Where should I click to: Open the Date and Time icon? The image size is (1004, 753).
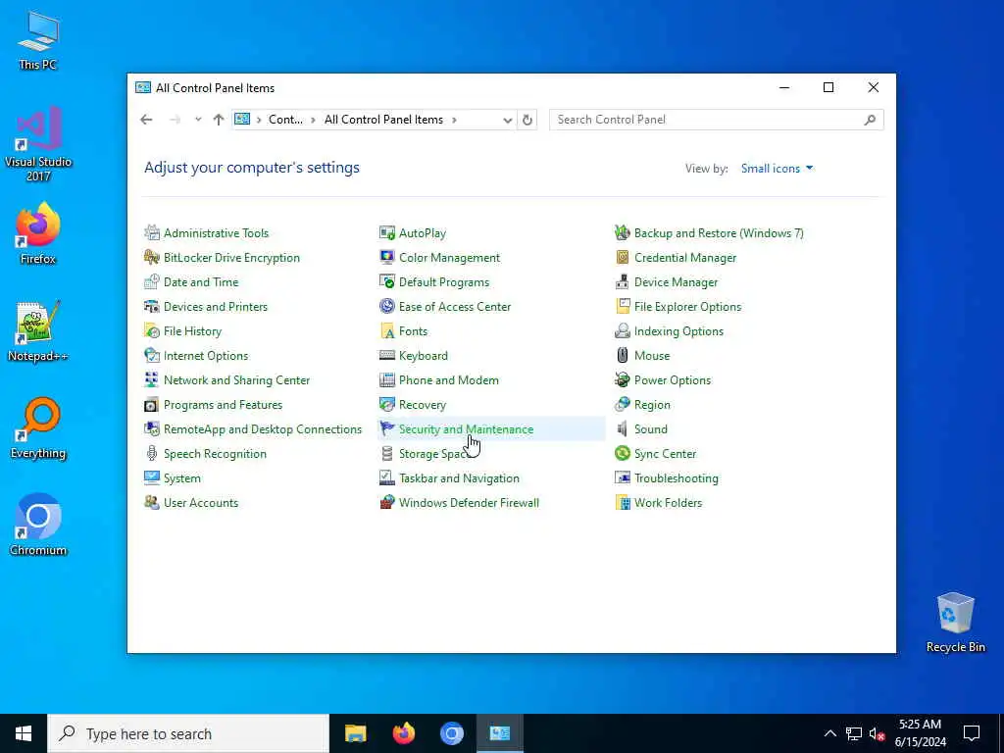pos(152,281)
